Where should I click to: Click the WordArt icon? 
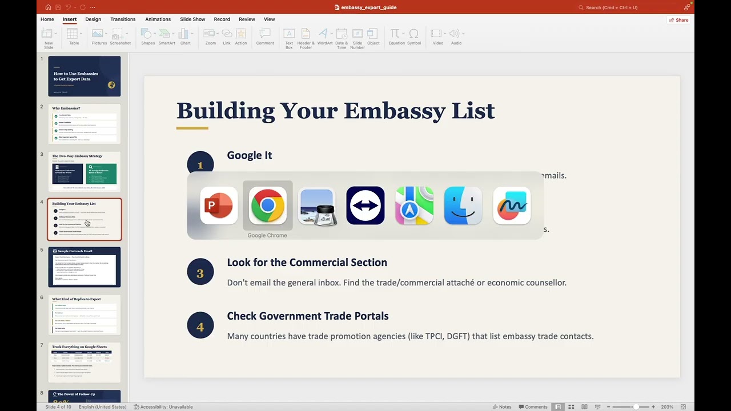pyautogui.click(x=323, y=34)
